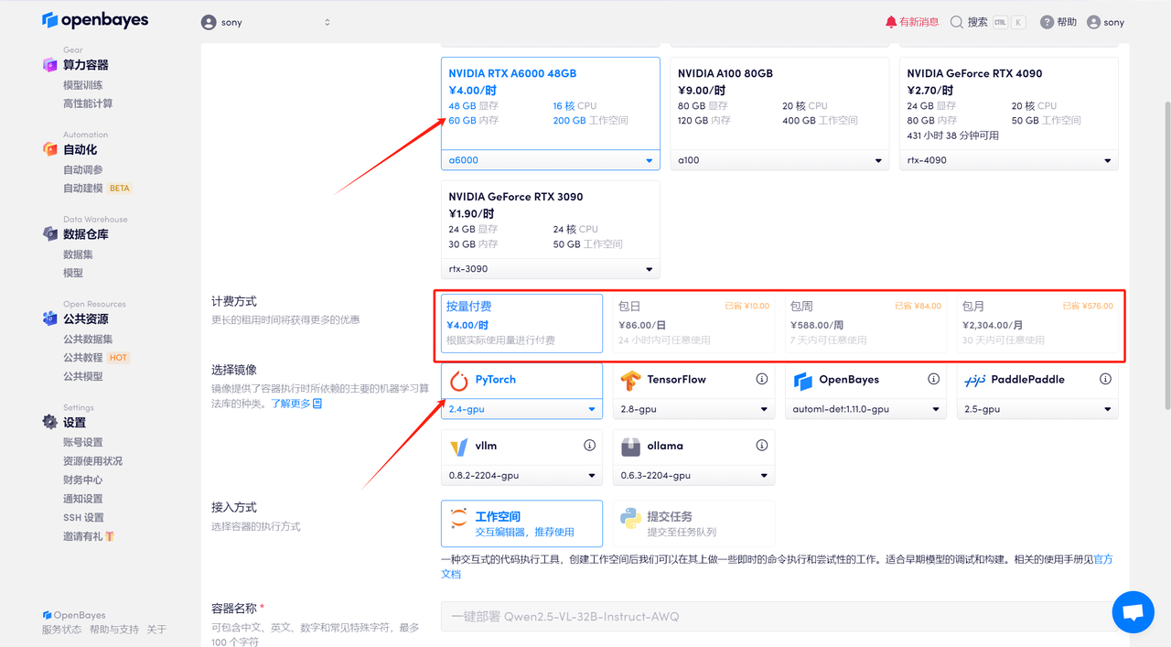Click the sony avatar at top right

(x=1093, y=22)
